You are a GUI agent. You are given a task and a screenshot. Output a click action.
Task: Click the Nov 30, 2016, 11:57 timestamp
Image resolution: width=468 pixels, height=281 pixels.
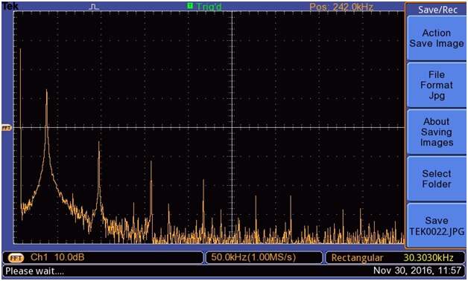pos(417,271)
